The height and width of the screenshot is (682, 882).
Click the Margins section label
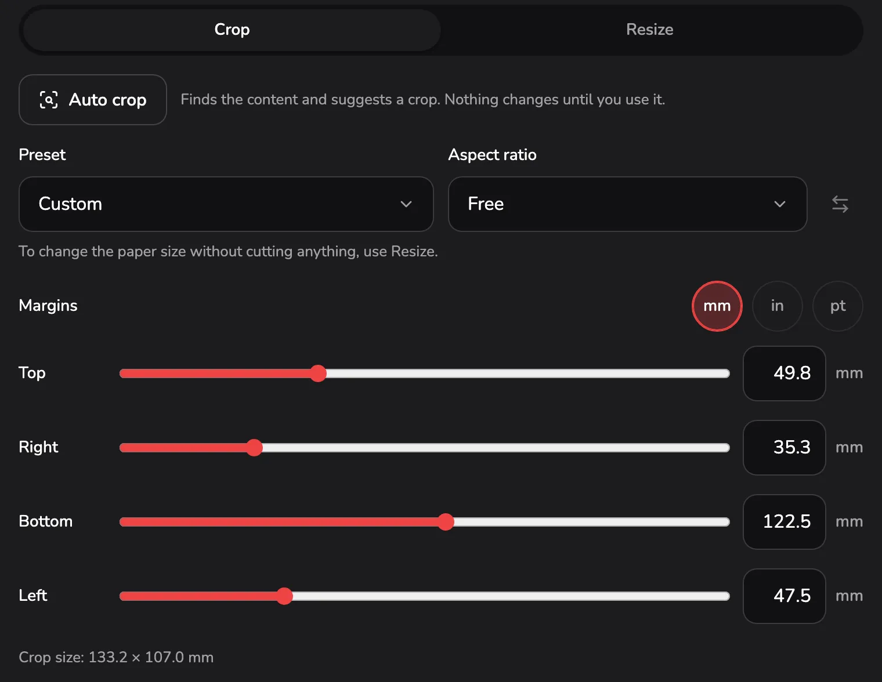tap(48, 306)
